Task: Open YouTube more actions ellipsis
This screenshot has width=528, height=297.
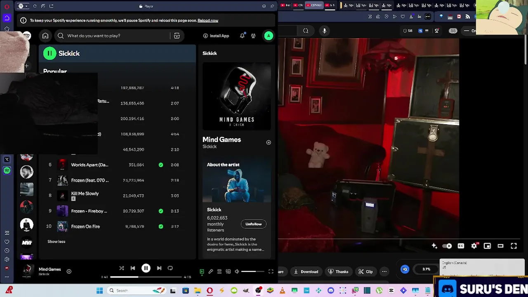Action: [x=384, y=271]
